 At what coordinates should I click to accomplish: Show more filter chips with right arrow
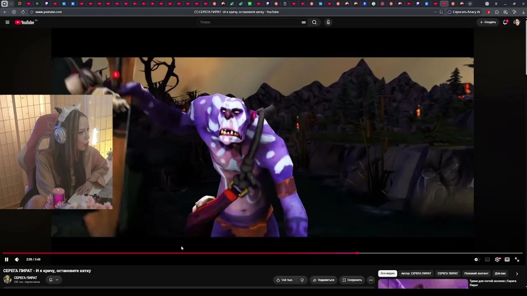tap(517, 274)
